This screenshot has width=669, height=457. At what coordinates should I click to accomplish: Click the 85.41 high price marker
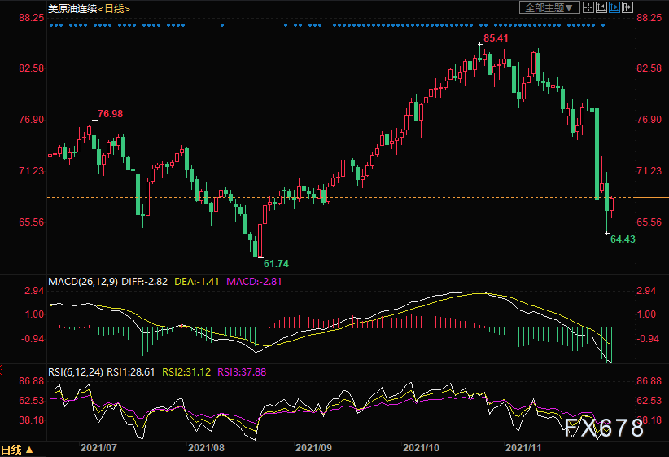[x=496, y=38]
